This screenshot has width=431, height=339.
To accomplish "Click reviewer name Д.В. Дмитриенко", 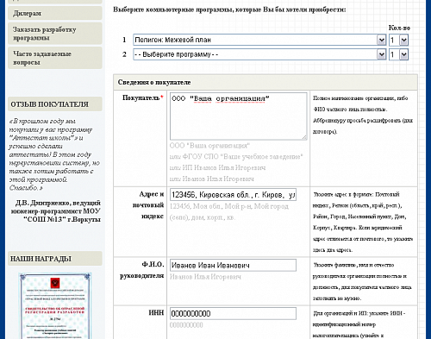I will 42,203.
